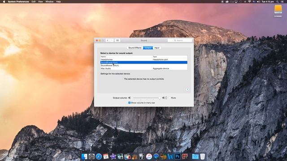Image resolution: width=287 pixels, height=161 pixels.
Task: Open Safari from the Dock
Action: pyautogui.click(x=99, y=157)
